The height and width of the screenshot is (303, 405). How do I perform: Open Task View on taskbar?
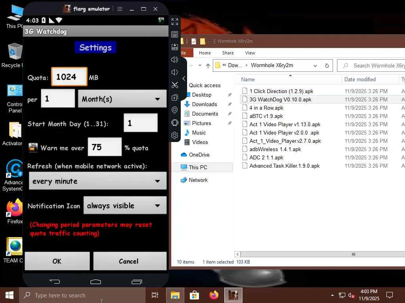[155, 295]
